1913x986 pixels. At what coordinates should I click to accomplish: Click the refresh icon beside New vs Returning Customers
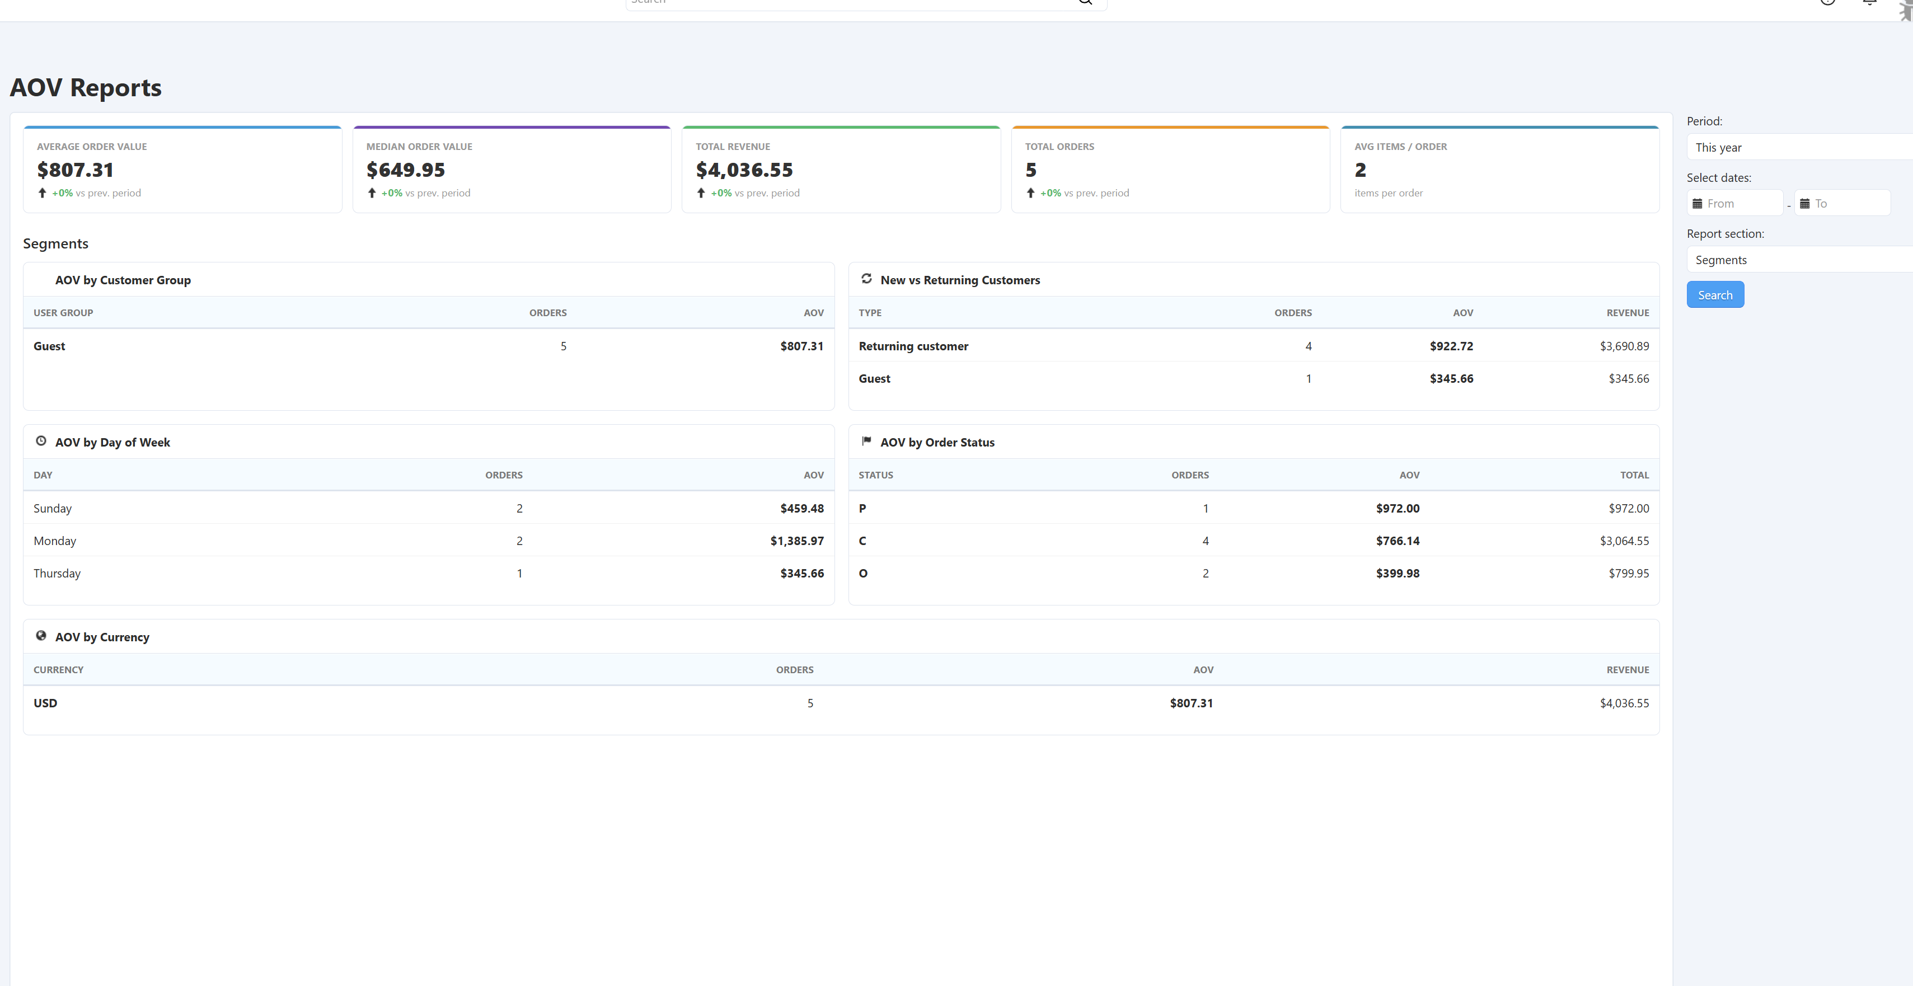tap(866, 279)
